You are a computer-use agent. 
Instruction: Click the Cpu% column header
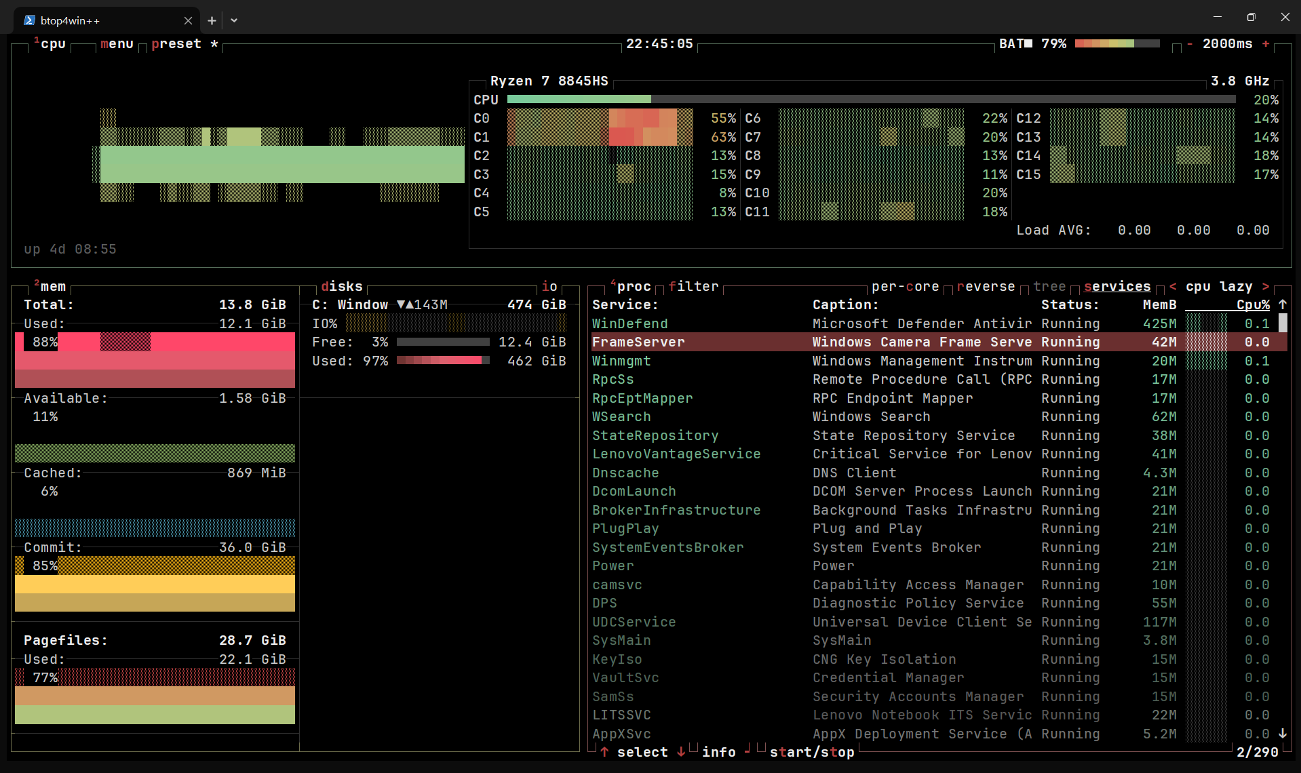pos(1253,304)
